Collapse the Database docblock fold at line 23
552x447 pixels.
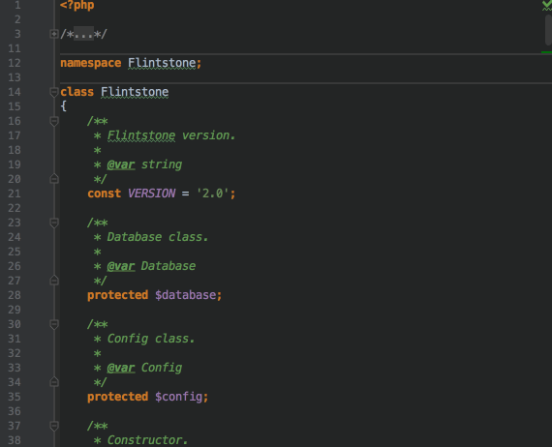(x=54, y=223)
